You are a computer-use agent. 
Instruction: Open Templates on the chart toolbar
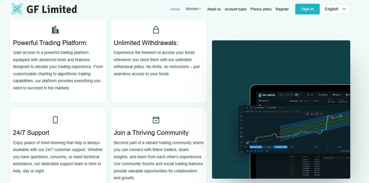tap(273, 107)
